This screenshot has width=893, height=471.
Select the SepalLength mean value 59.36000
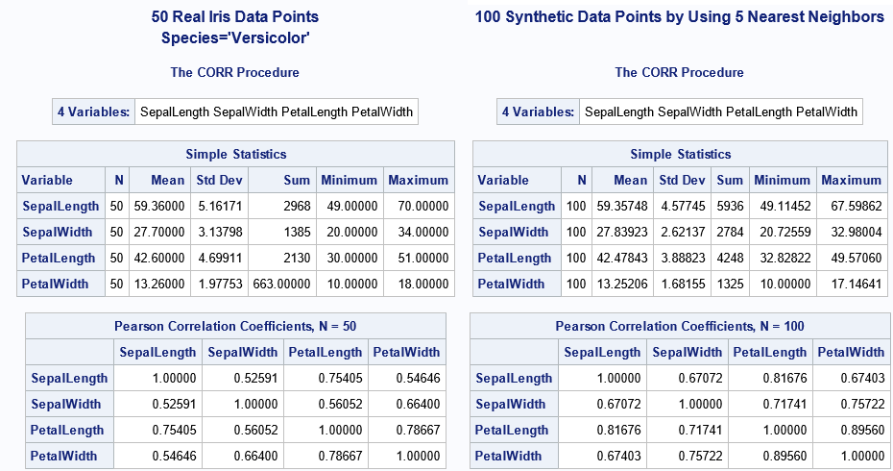pyautogui.click(x=159, y=206)
